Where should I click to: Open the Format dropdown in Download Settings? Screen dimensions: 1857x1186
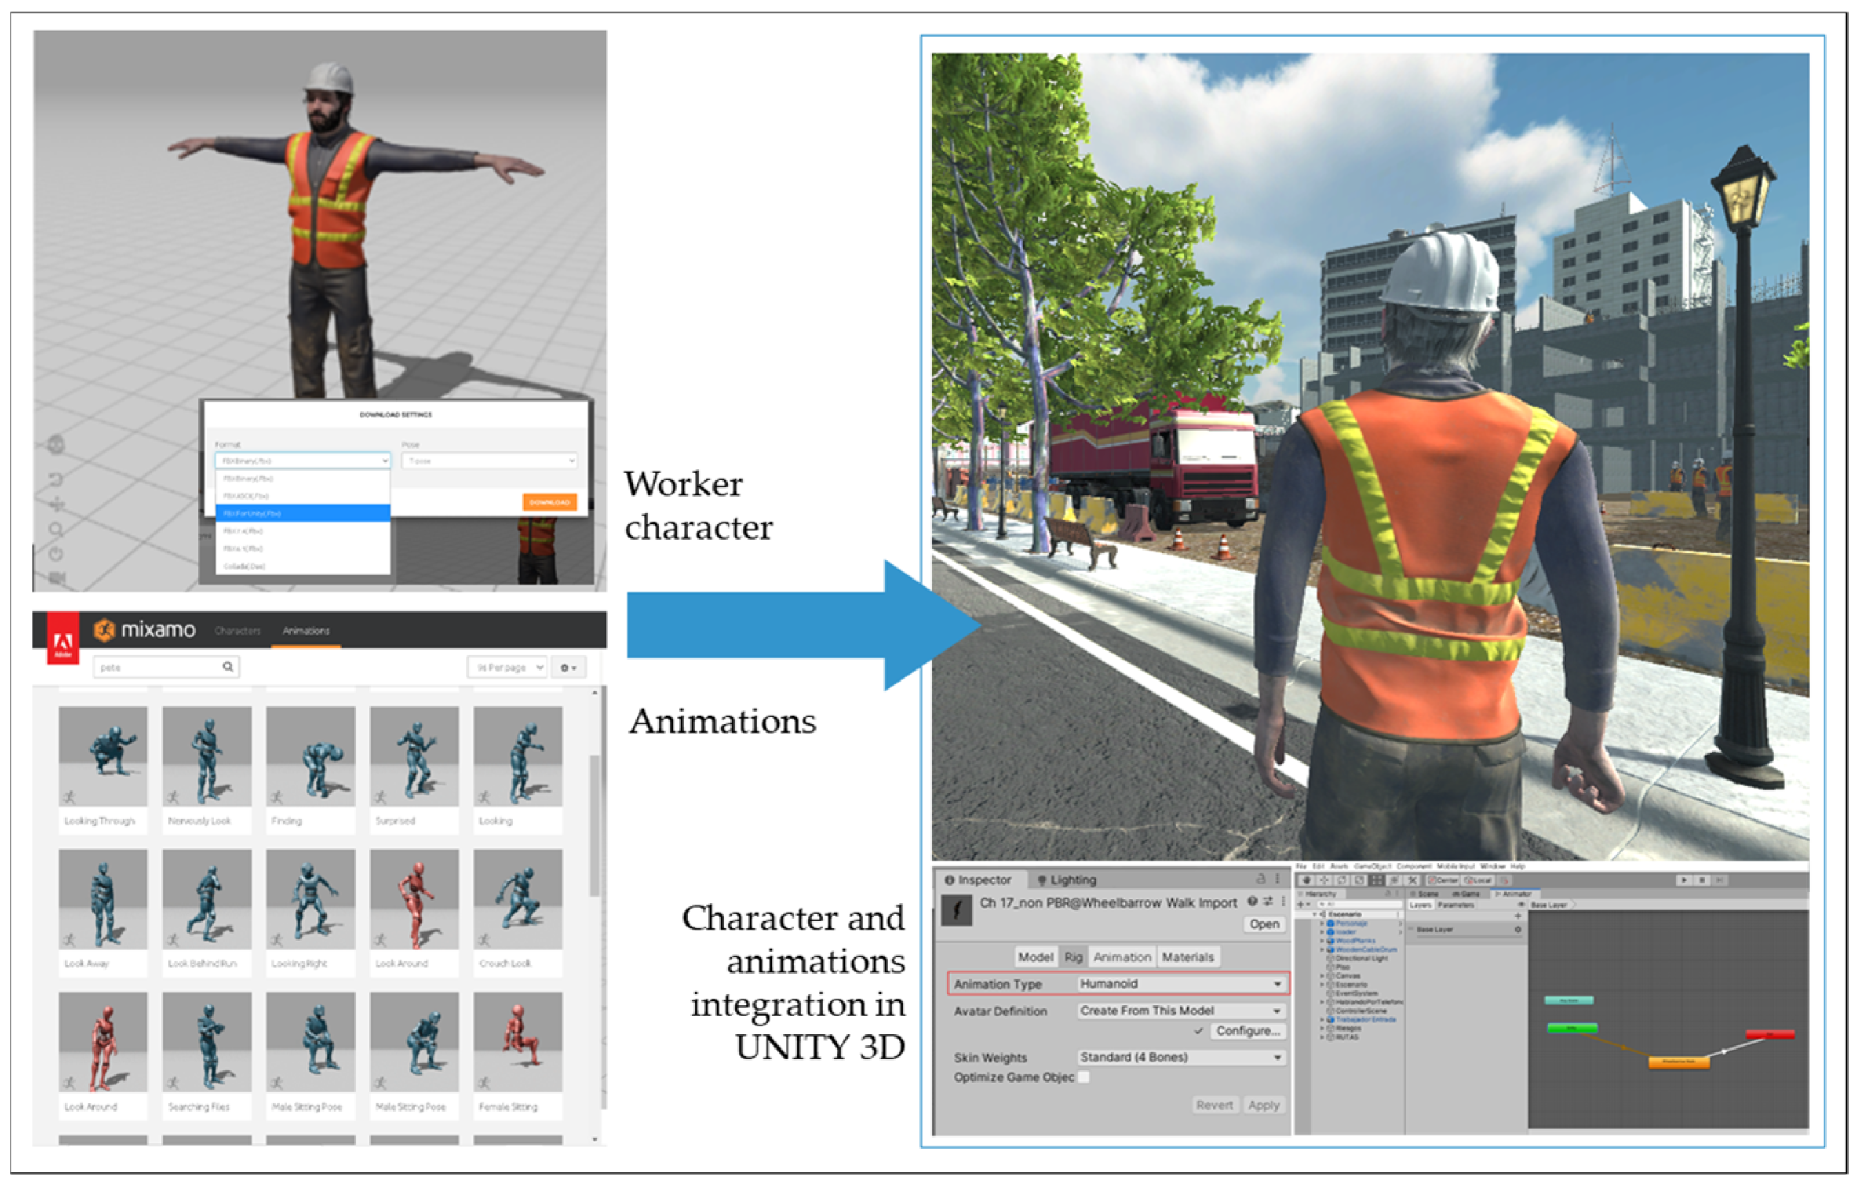[x=302, y=460]
